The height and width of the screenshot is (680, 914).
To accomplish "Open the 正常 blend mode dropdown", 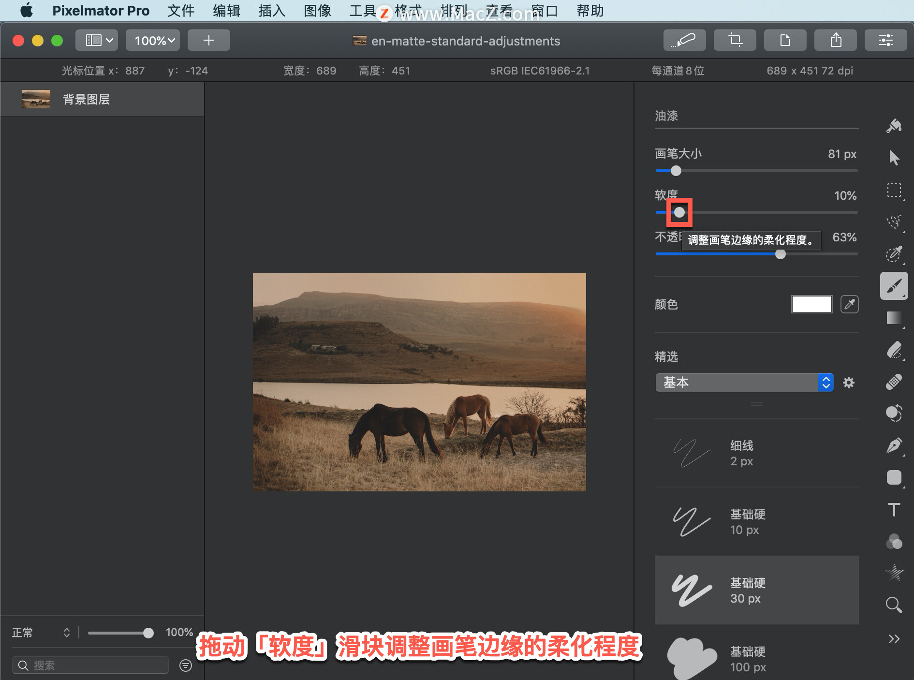I will pos(42,633).
